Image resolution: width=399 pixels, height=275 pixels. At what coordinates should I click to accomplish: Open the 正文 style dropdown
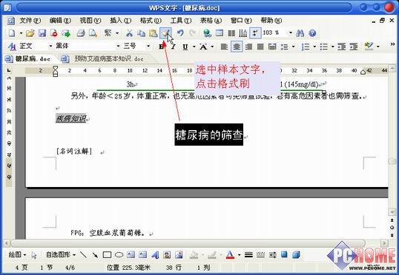(50, 46)
